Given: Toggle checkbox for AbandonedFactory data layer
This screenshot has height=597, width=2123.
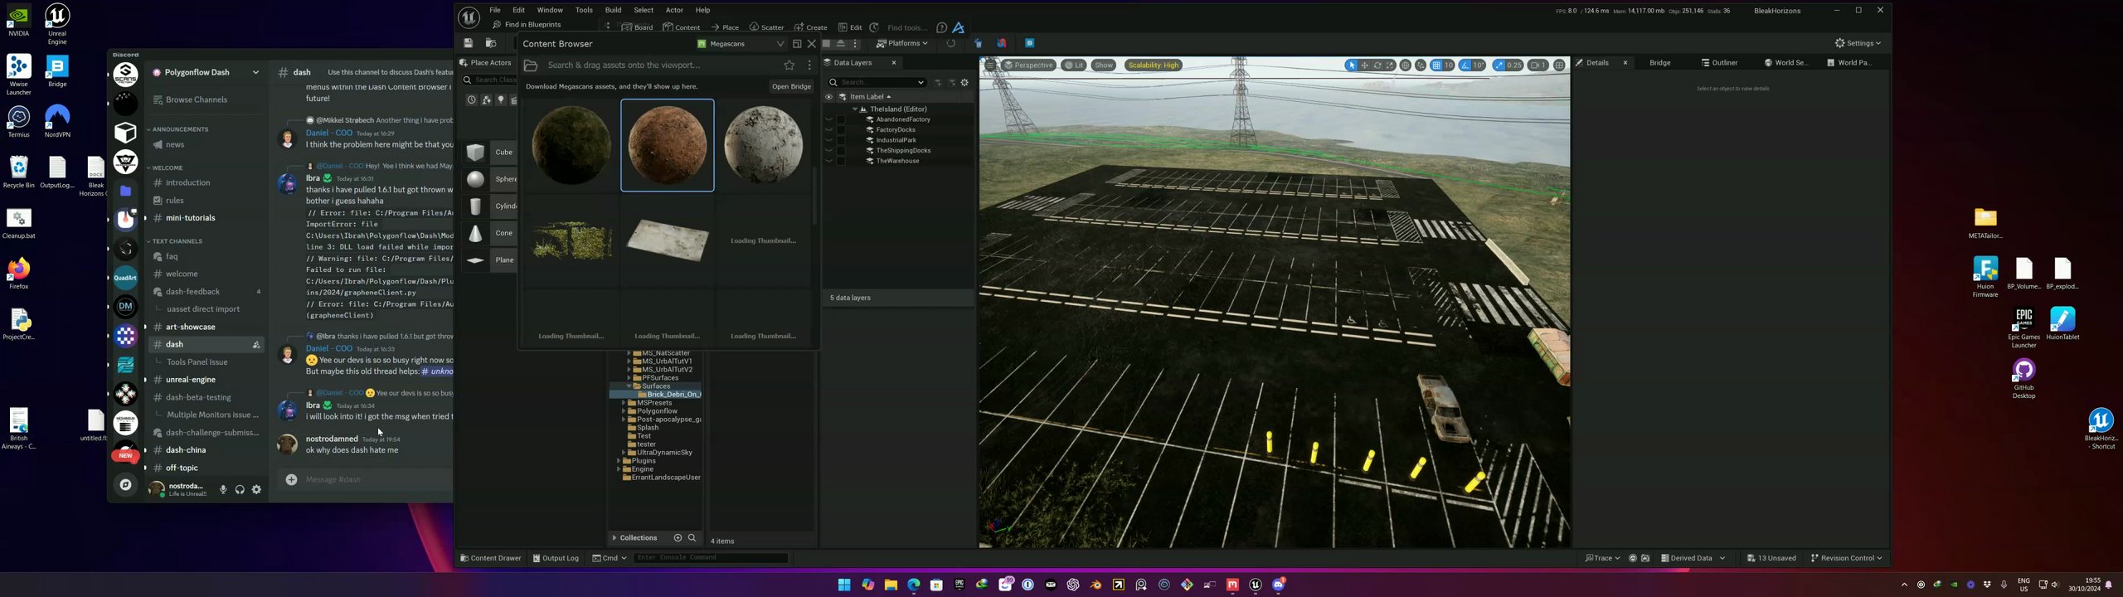Looking at the screenshot, I should (841, 119).
